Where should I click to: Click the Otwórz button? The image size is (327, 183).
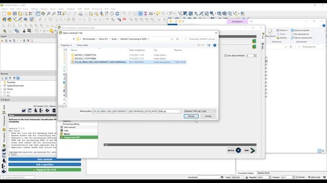191,116
